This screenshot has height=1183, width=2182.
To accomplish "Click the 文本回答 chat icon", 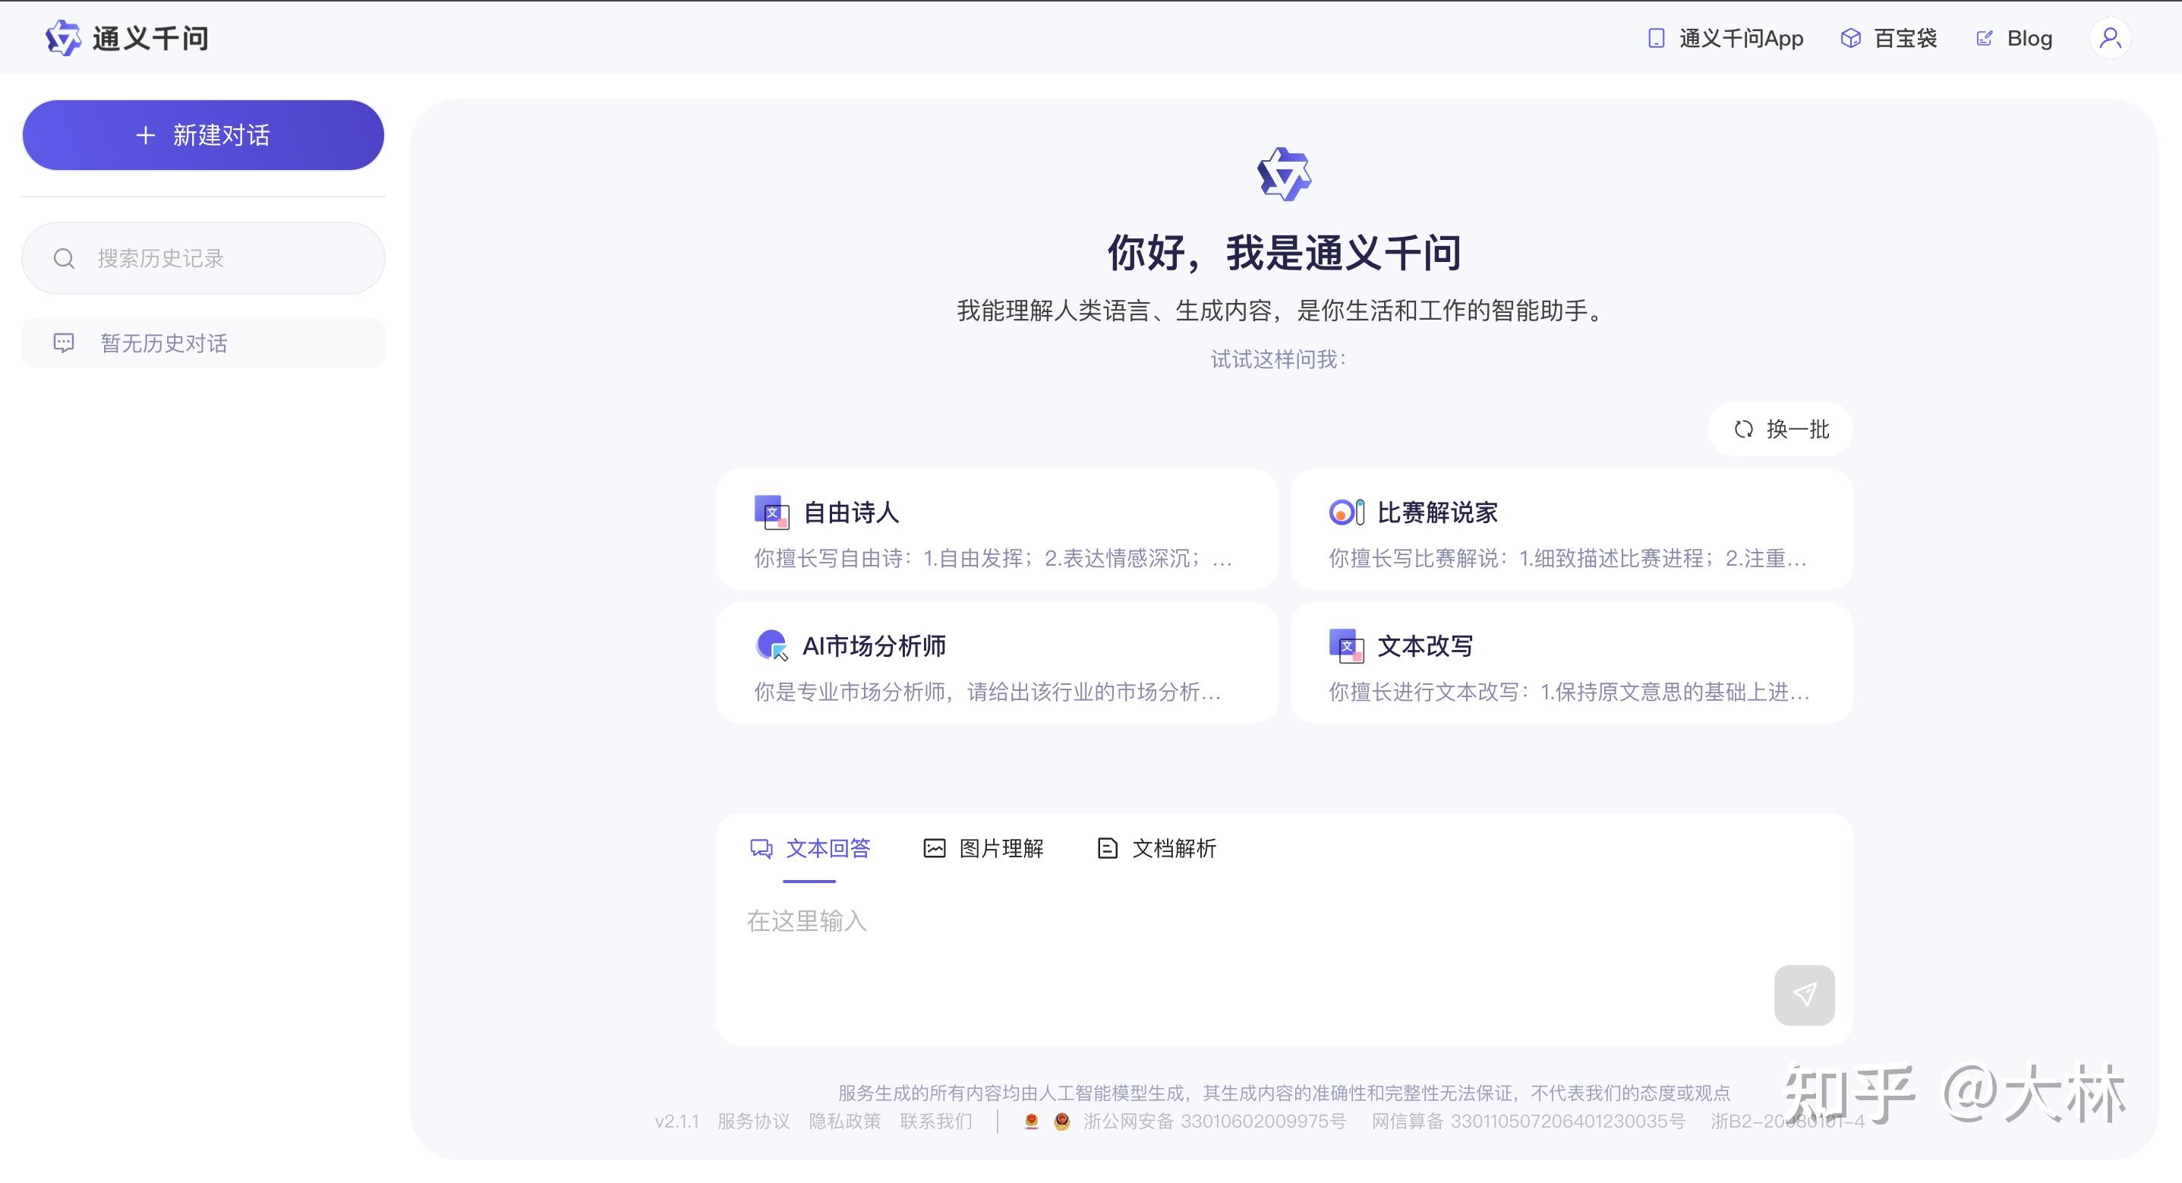I will 761,848.
